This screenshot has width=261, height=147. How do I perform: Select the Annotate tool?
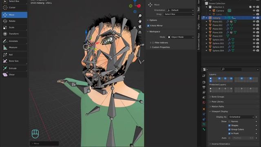coord(14,41)
